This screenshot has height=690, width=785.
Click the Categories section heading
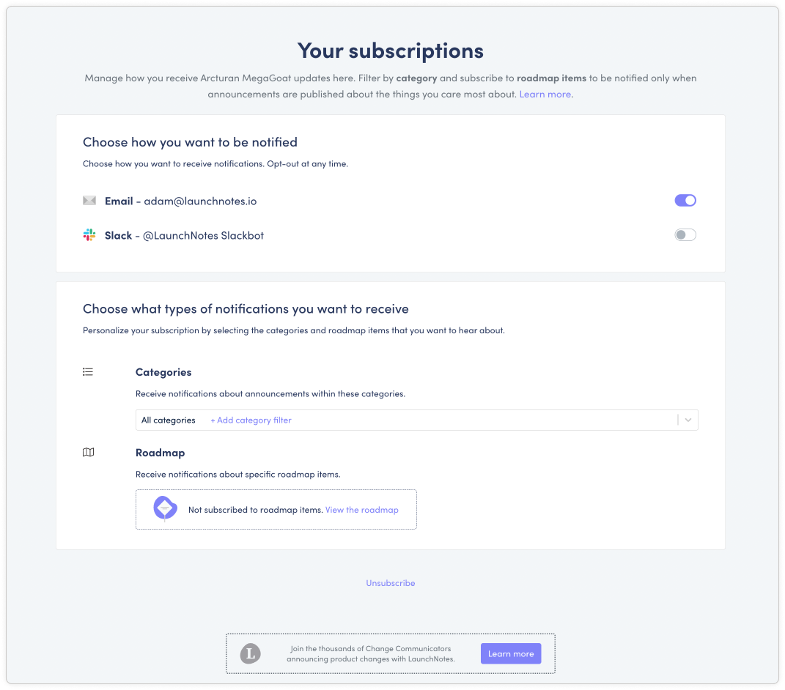(x=163, y=372)
